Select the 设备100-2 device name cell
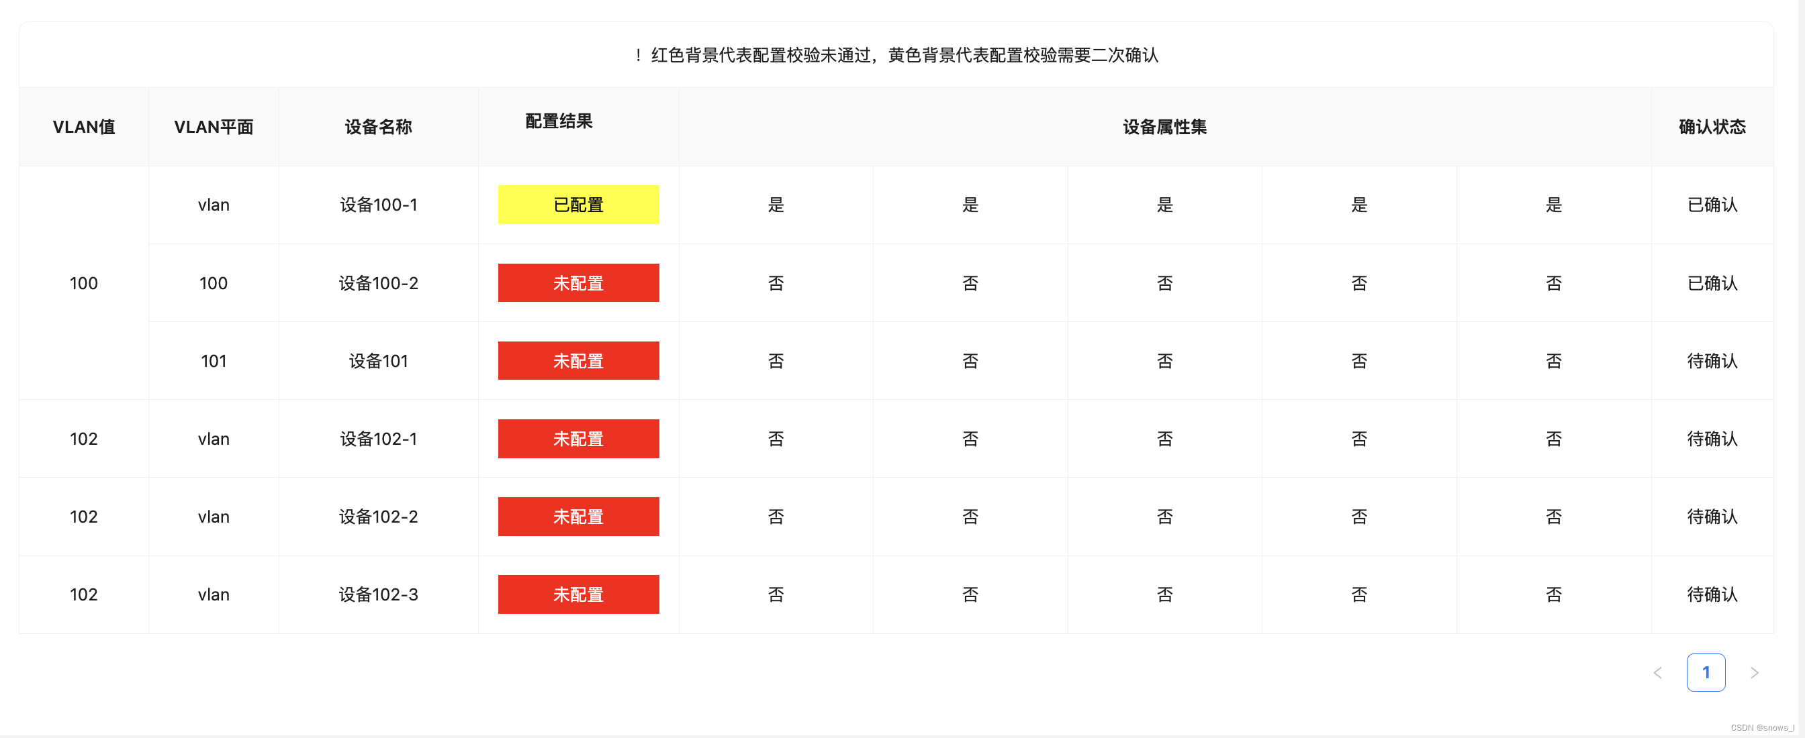Screen dimensions: 1805x738 [x=378, y=283]
